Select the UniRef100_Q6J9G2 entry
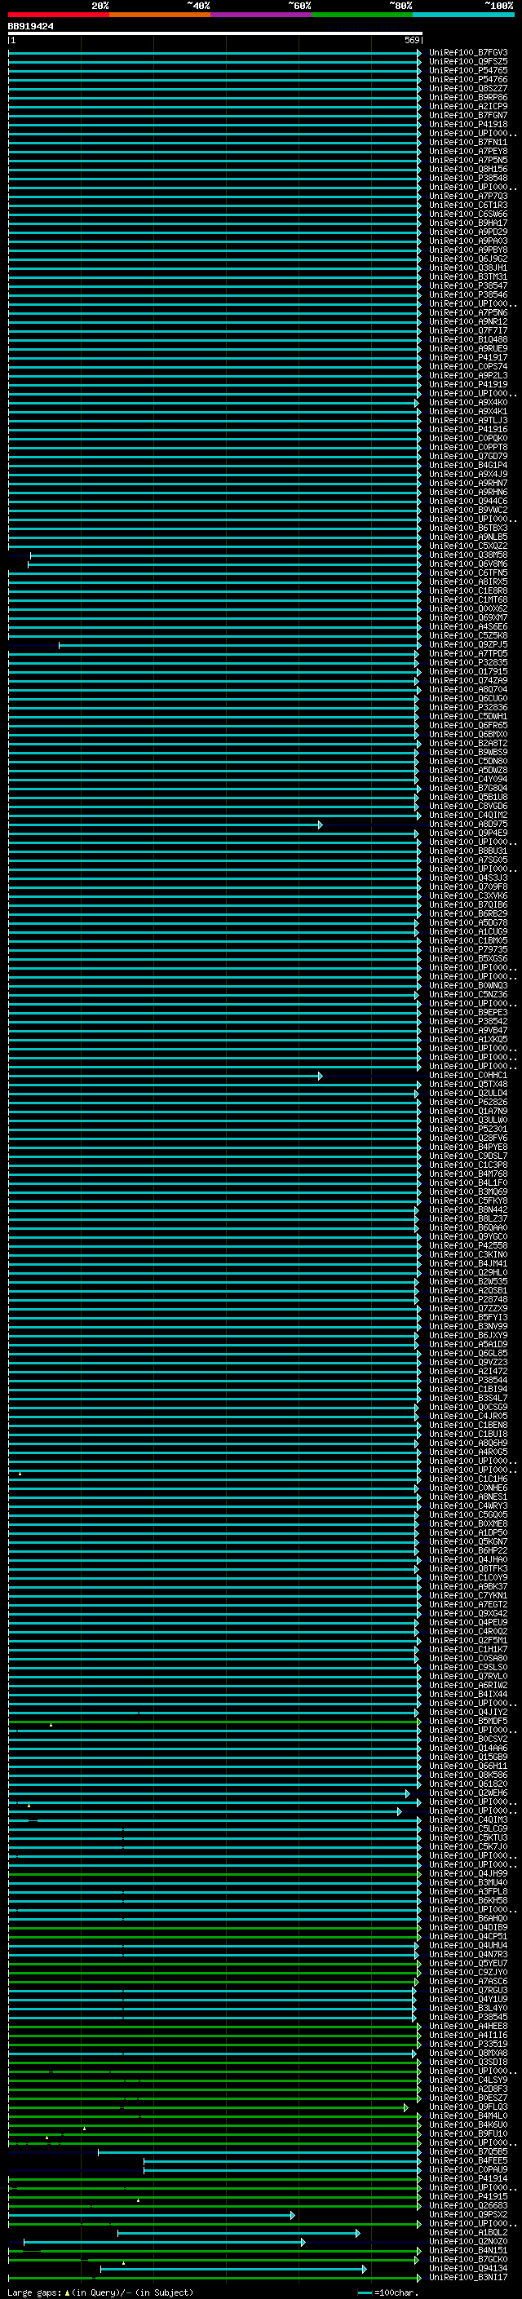This screenshot has height=2299, width=522. [x=467, y=259]
